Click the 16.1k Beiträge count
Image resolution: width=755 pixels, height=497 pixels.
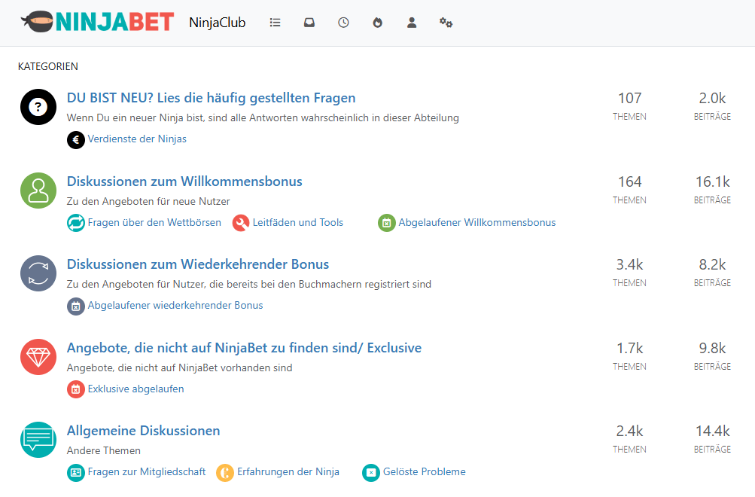coord(712,181)
